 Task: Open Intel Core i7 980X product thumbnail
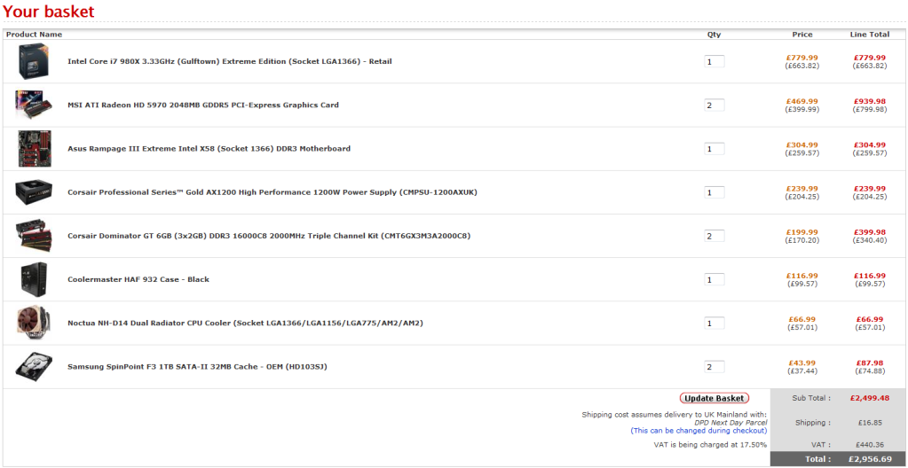[34, 61]
